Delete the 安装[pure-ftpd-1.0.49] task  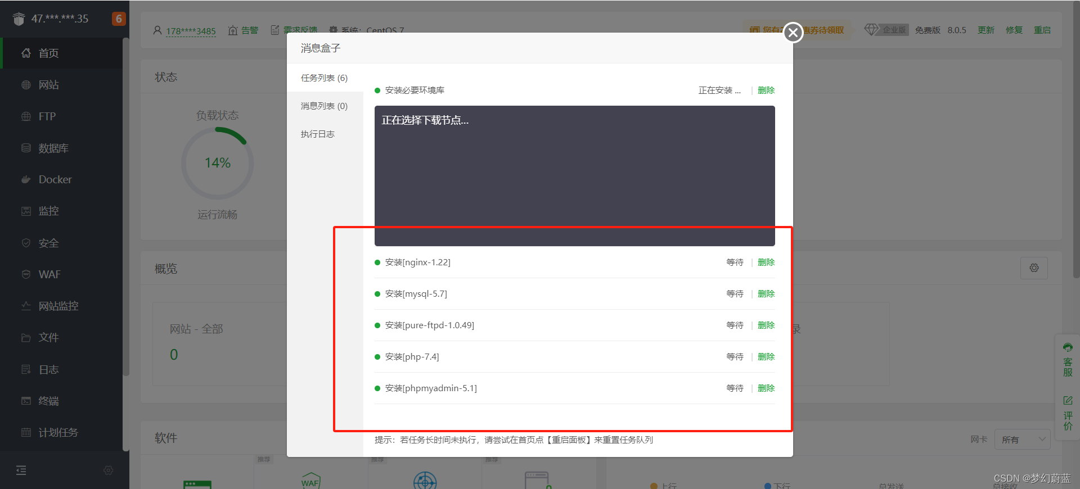coord(766,325)
